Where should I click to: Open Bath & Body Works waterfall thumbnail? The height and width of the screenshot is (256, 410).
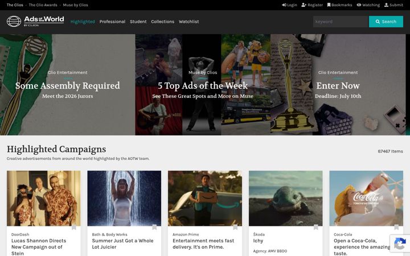pos(124,199)
